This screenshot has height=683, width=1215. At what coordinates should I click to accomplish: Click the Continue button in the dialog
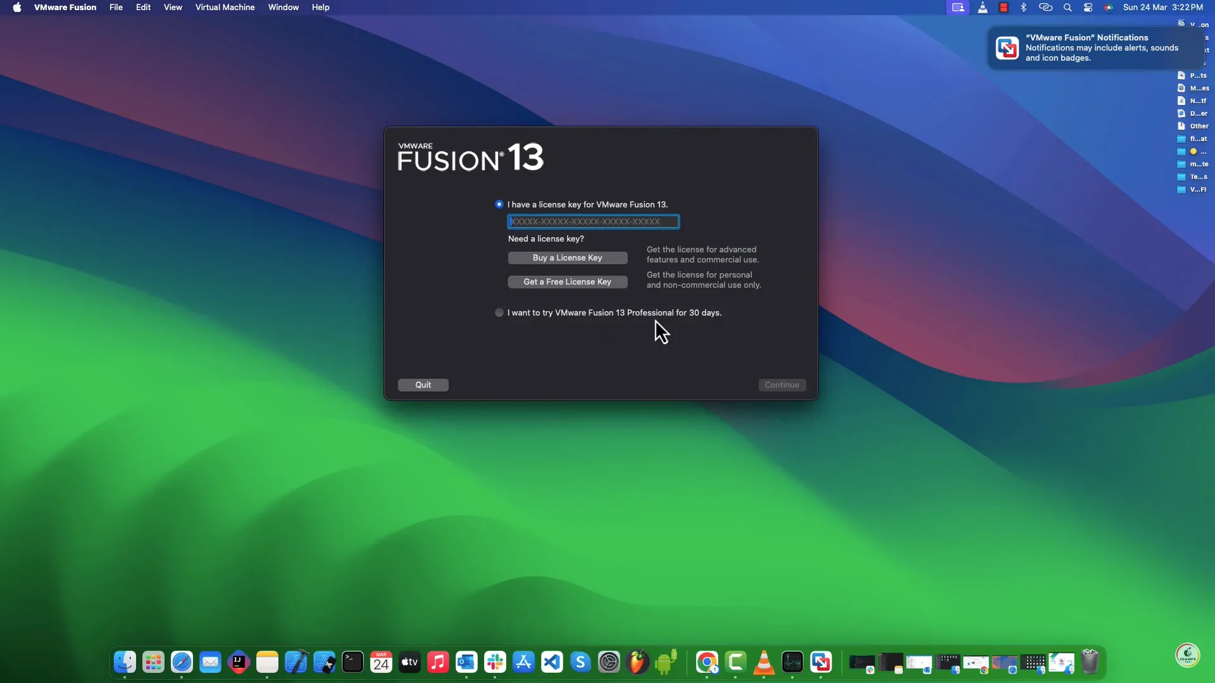coord(782,385)
